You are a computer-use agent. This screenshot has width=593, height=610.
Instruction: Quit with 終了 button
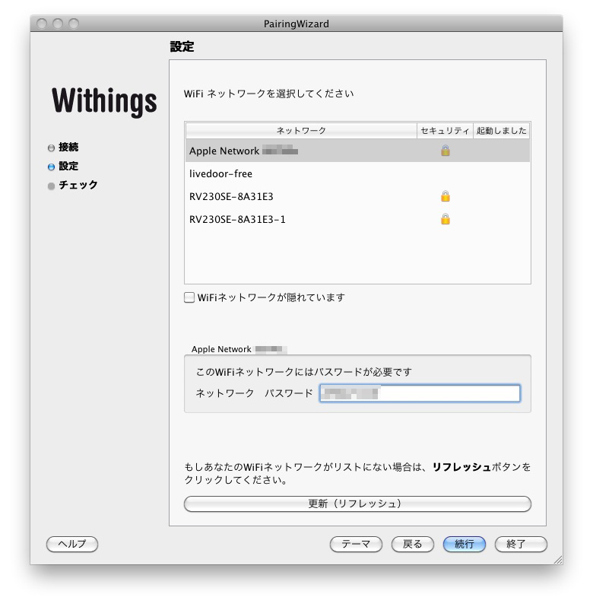521,544
